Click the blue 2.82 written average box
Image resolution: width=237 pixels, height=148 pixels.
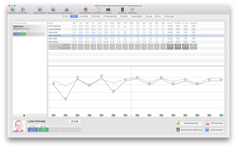coord(16,34)
